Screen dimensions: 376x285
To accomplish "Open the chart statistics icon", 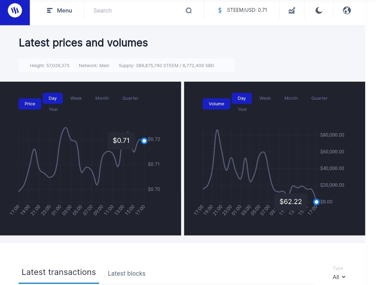I will pos(292,10).
